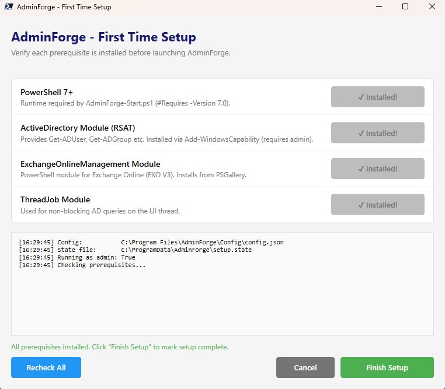Close the AdminForge setup window
This screenshot has width=445, height=389.
point(432,6)
